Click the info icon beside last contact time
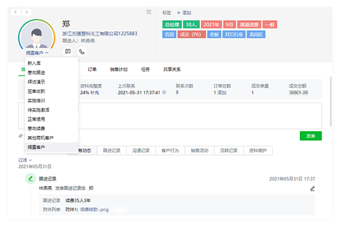 click(x=165, y=93)
